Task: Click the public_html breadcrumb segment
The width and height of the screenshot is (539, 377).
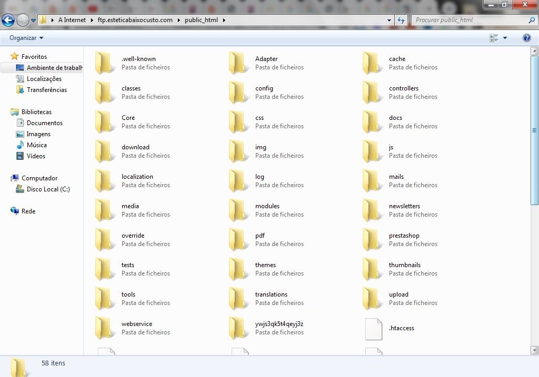Action: click(201, 20)
